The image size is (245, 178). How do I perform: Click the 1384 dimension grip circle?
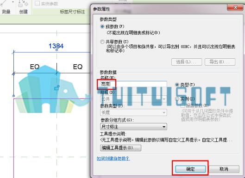point(57,50)
